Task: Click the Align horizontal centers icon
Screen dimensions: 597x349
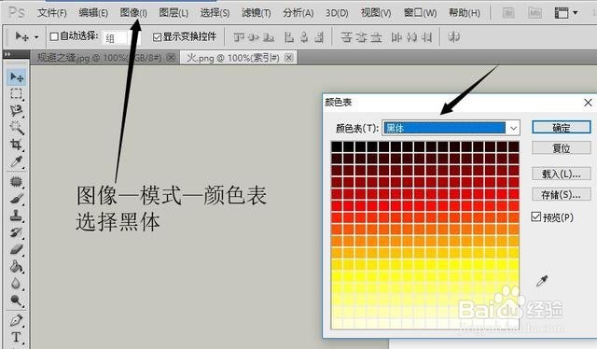Action: [x=304, y=37]
